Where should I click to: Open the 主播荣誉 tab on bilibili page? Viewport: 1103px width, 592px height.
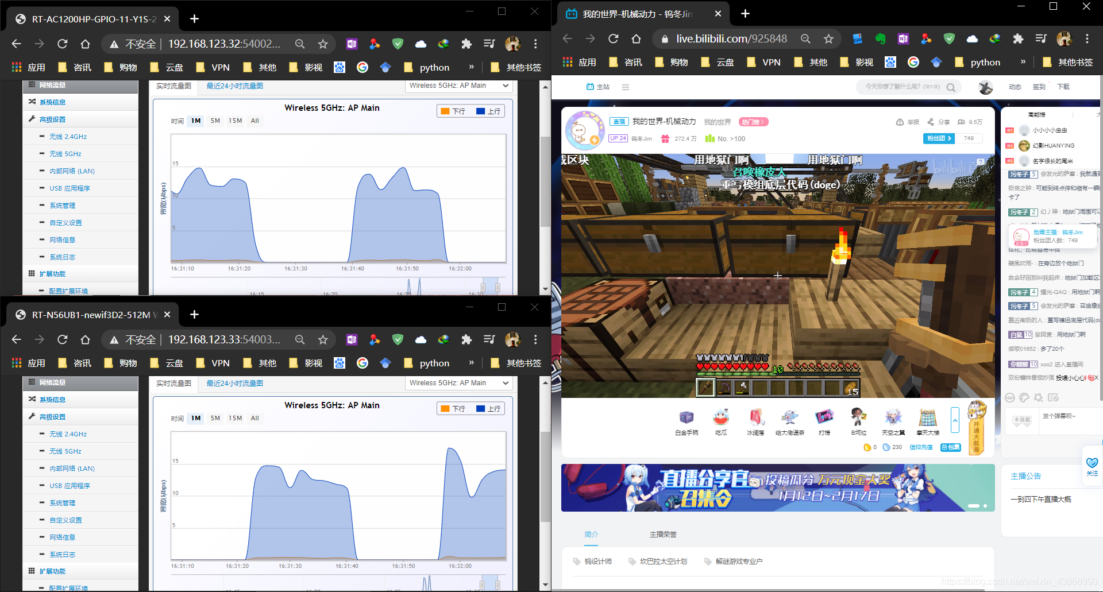point(663,535)
